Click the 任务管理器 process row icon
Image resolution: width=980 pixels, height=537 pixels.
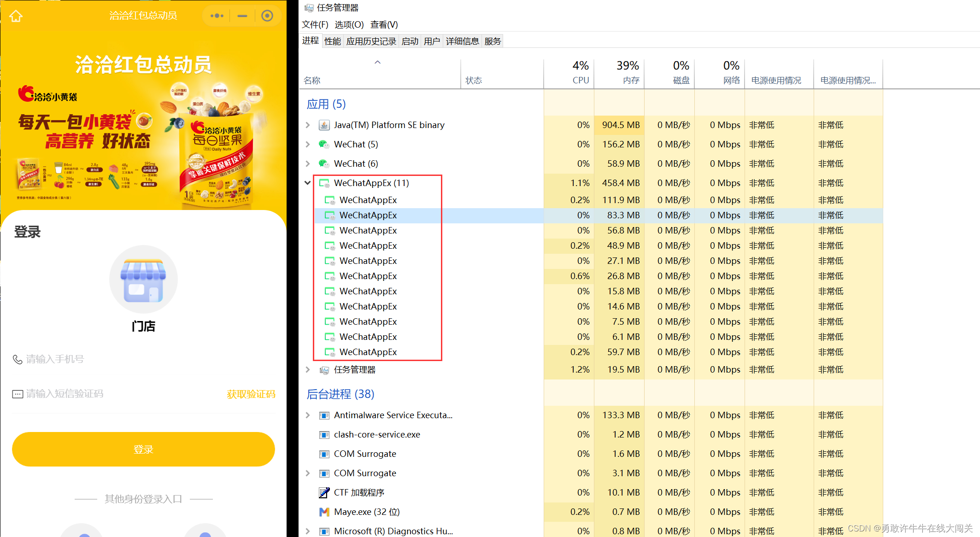[x=324, y=370]
